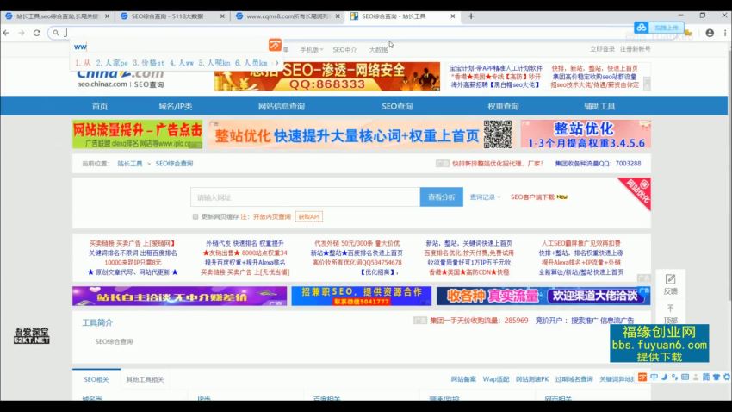This screenshot has height=412, width=732.
Task: Click the orange Sogou icon in IME toolbar
Action: pyautogui.click(x=642, y=377)
